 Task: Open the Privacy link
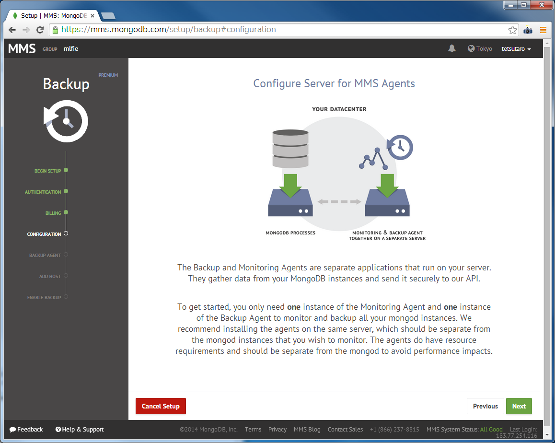tap(277, 430)
